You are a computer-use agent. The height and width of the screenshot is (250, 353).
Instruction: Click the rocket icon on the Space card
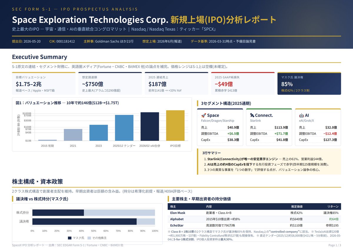tap(203, 115)
